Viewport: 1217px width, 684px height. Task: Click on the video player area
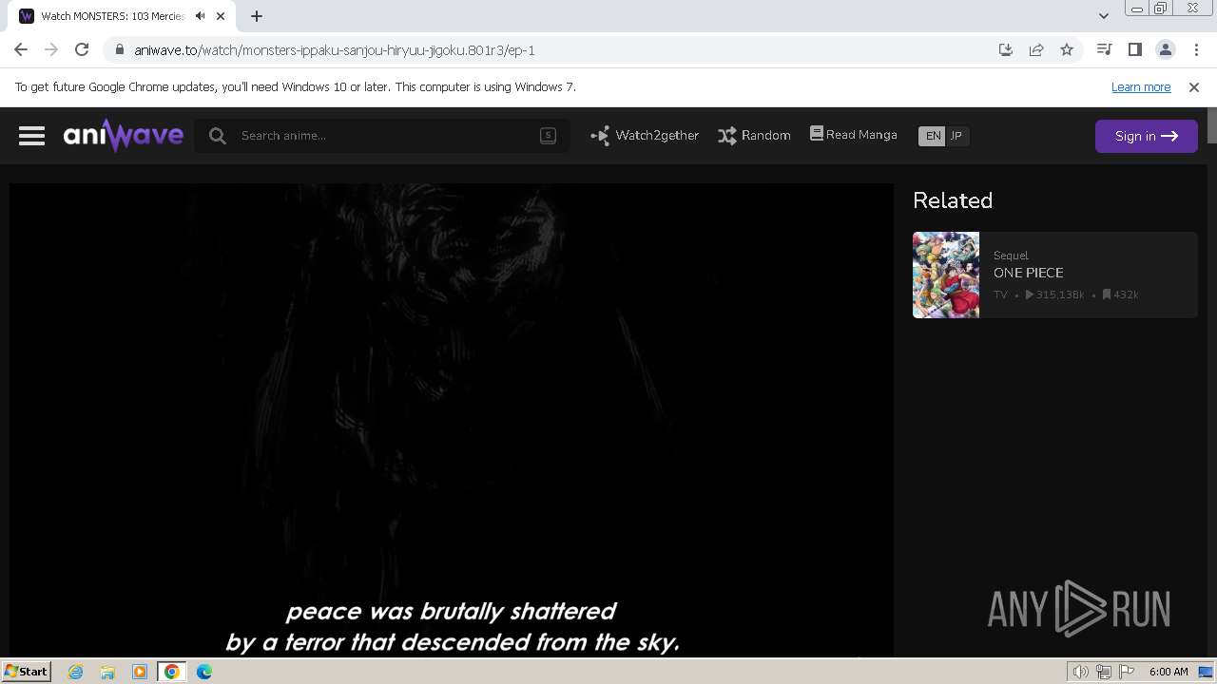point(452,420)
